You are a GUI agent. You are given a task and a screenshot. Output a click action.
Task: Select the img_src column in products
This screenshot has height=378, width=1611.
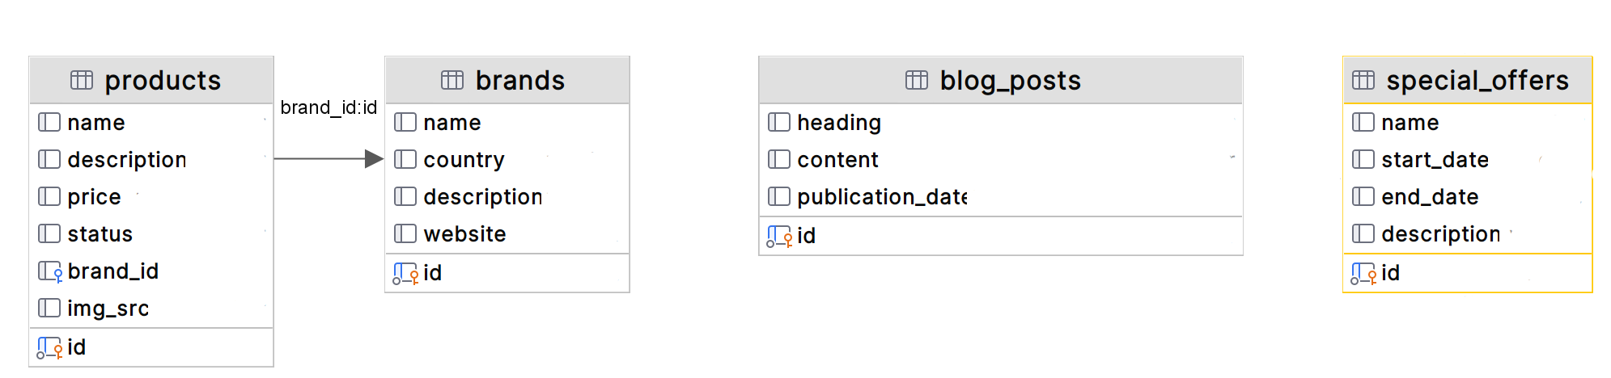pos(151,308)
